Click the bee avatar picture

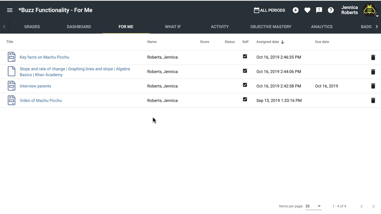[369, 10]
